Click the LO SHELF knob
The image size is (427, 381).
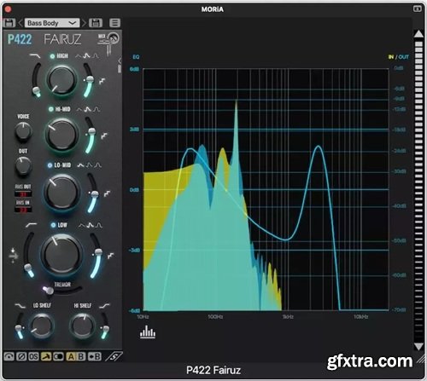tap(42, 326)
